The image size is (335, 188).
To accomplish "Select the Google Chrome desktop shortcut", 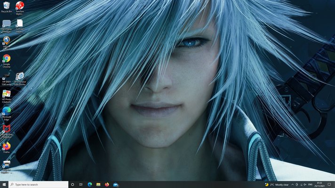I will (7, 61).
